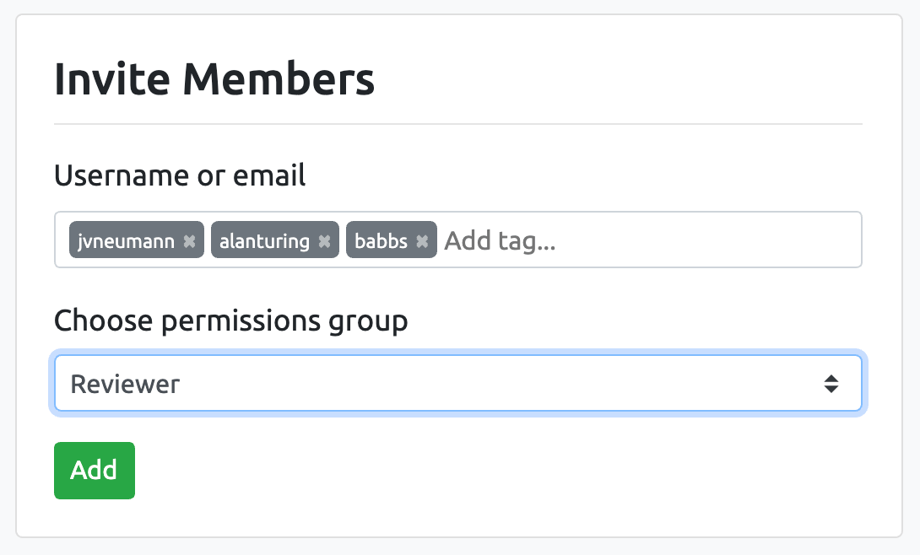This screenshot has height=555, width=920.
Task: Click the up-down arrows in the permissions selector
Action: 831,383
